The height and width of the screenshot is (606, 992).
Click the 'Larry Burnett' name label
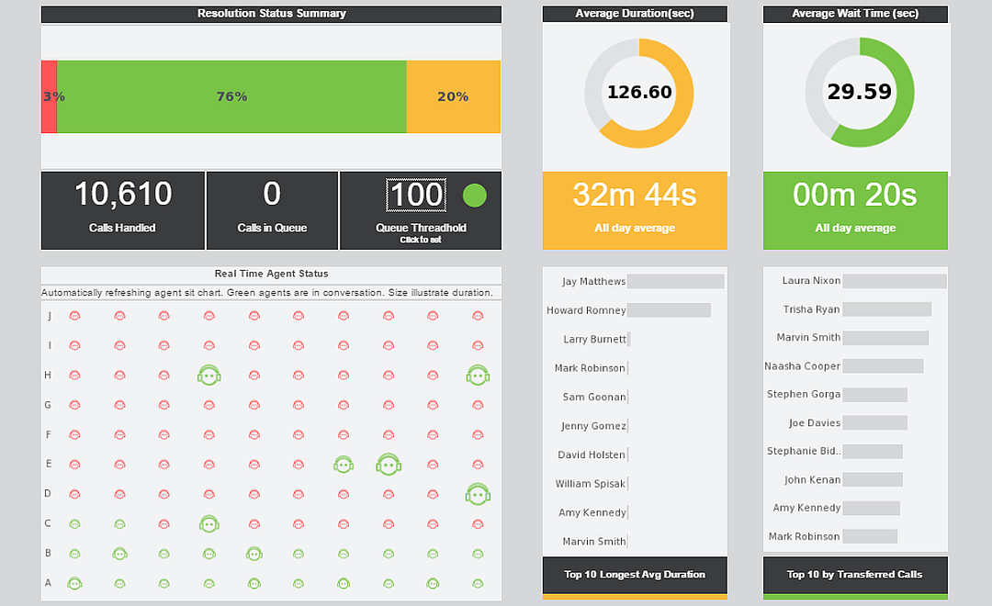[x=594, y=339]
